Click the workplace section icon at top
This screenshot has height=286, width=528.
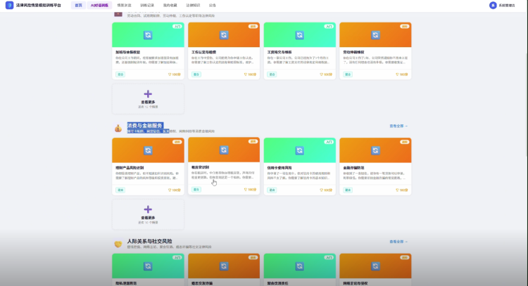click(x=118, y=14)
